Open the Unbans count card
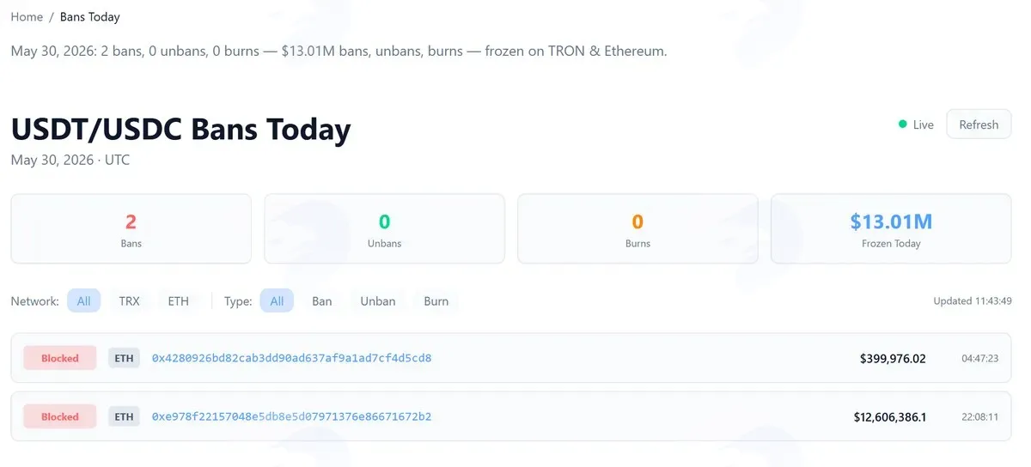Viewport: 1031px width, 467px height. tap(384, 228)
